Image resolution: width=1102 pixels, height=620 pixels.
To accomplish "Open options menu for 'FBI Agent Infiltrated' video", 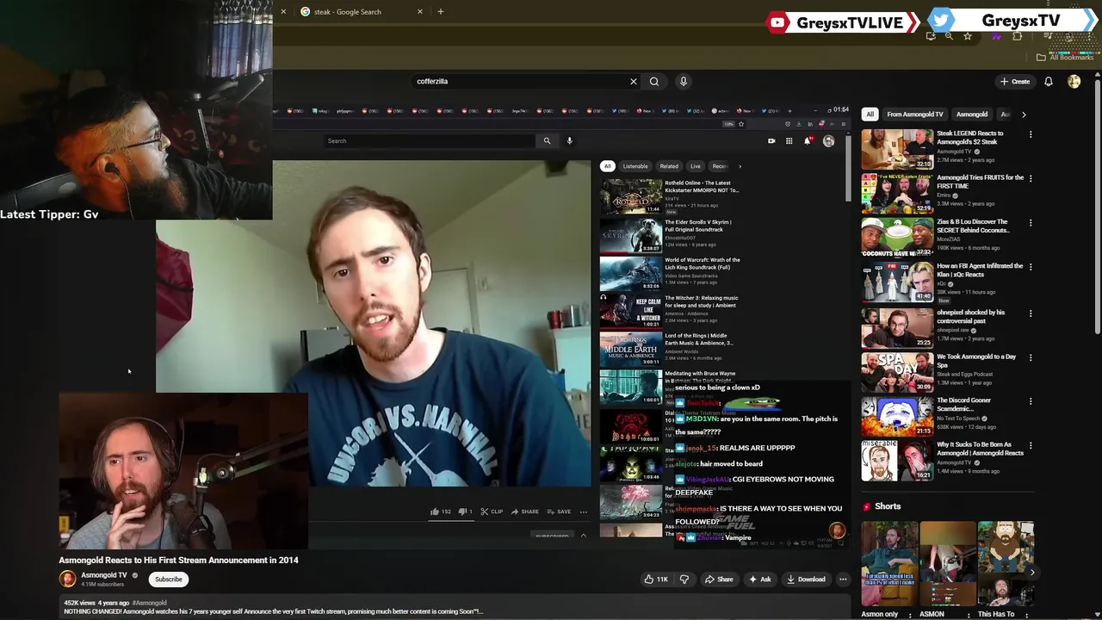I will tap(1031, 267).
